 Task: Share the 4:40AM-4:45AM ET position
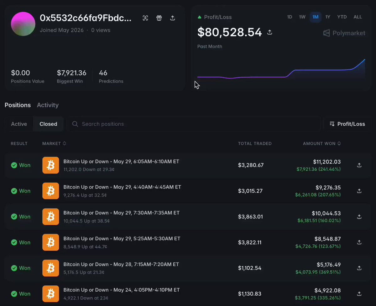click(359, 191)
